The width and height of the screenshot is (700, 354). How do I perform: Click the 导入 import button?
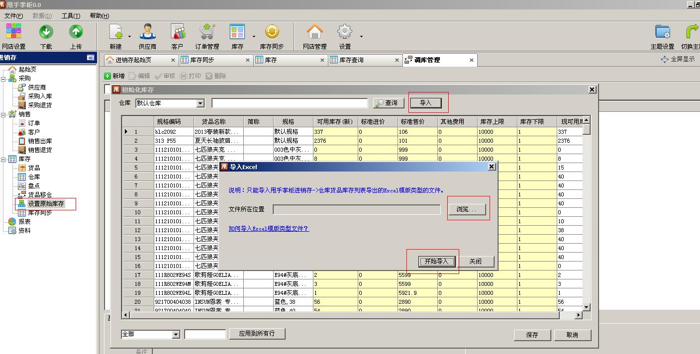click(426, 103)
